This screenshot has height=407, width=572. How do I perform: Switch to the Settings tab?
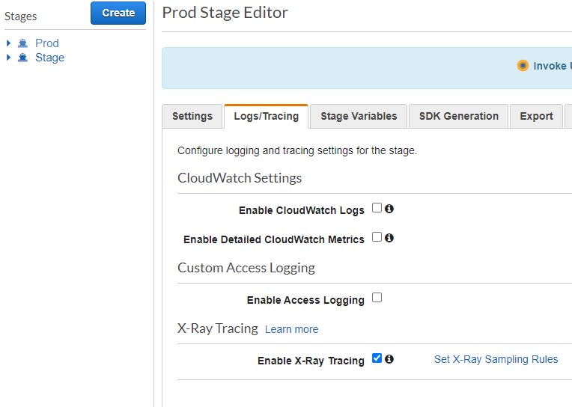pyautogui.click(x=192, y=116)
